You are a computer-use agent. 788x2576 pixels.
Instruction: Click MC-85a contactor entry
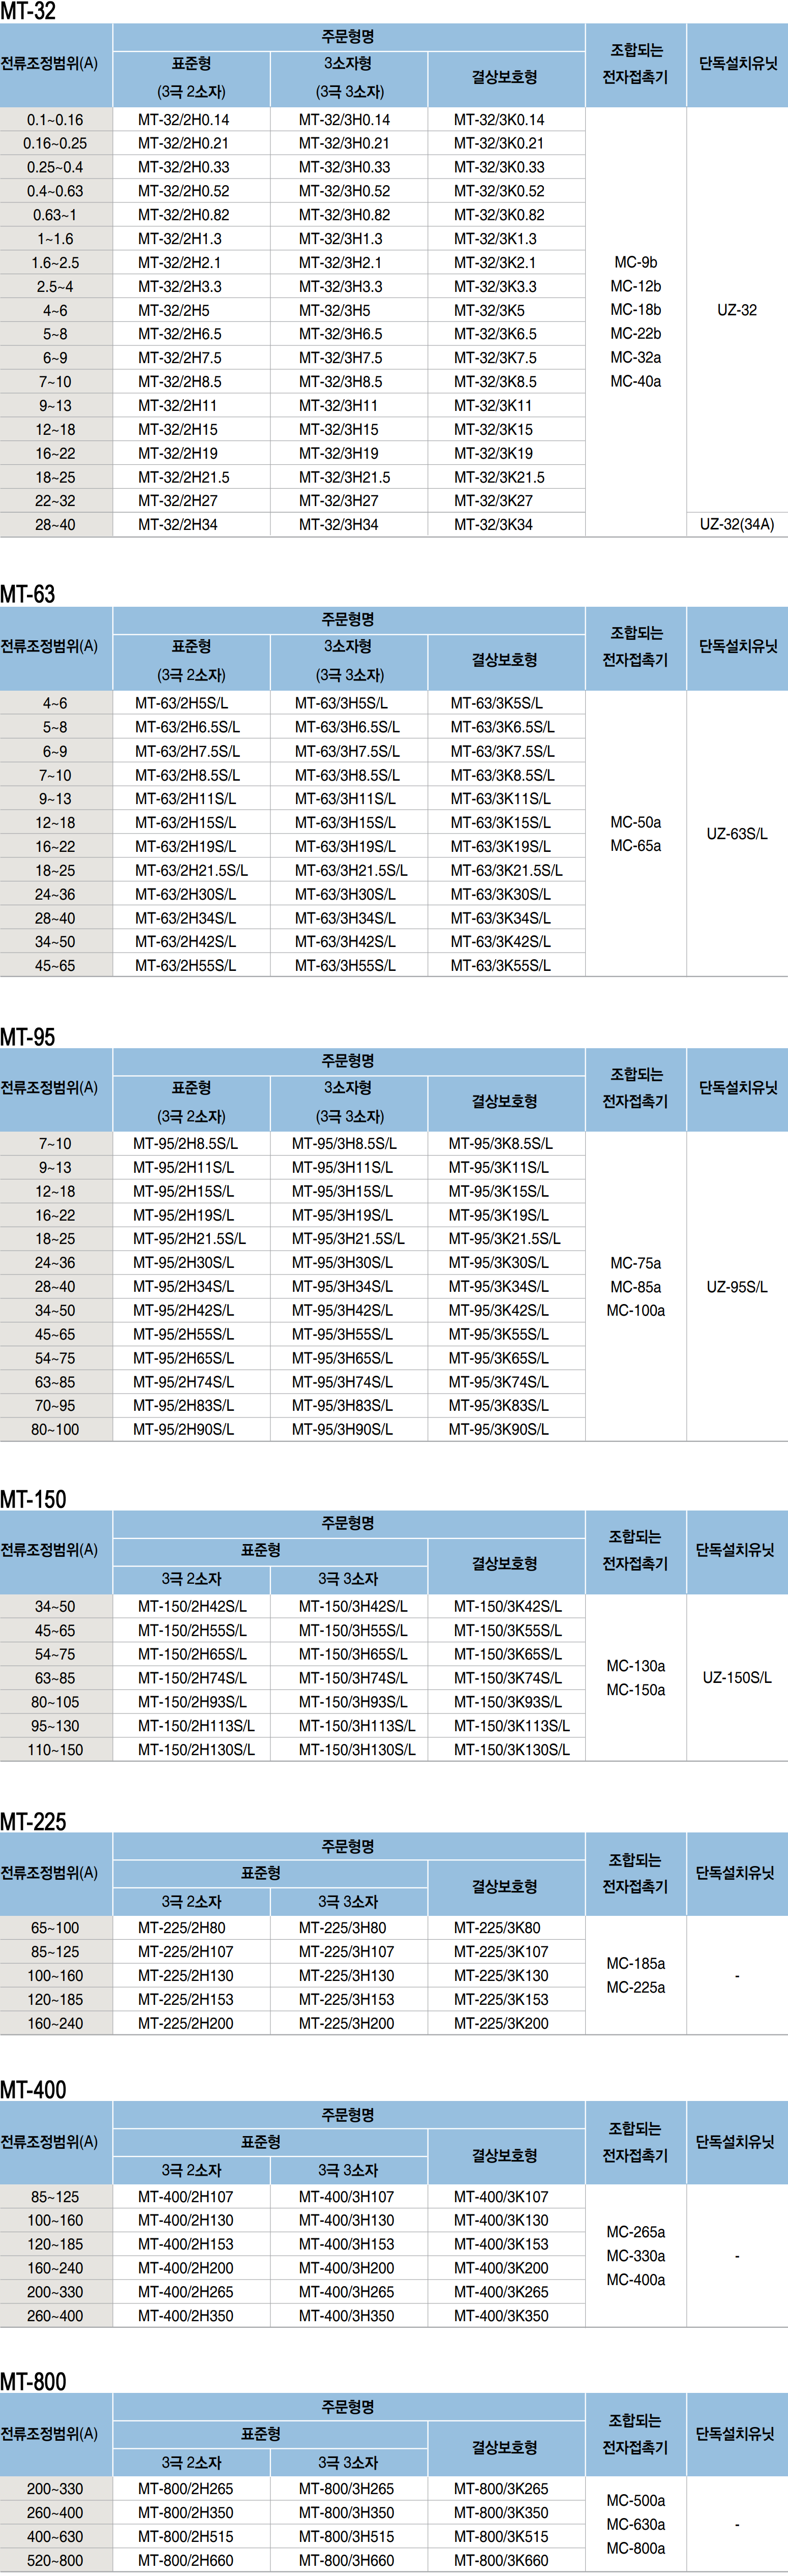coord(636,1288)
